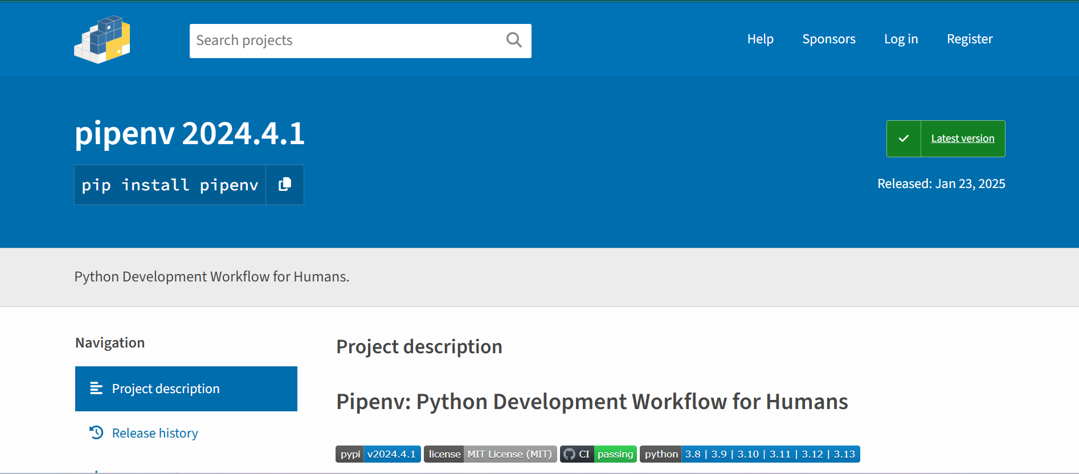Click the Project description list icon
Viewport: 1079px width, 474px height.
pyautogui.click(x=96, y=389)
